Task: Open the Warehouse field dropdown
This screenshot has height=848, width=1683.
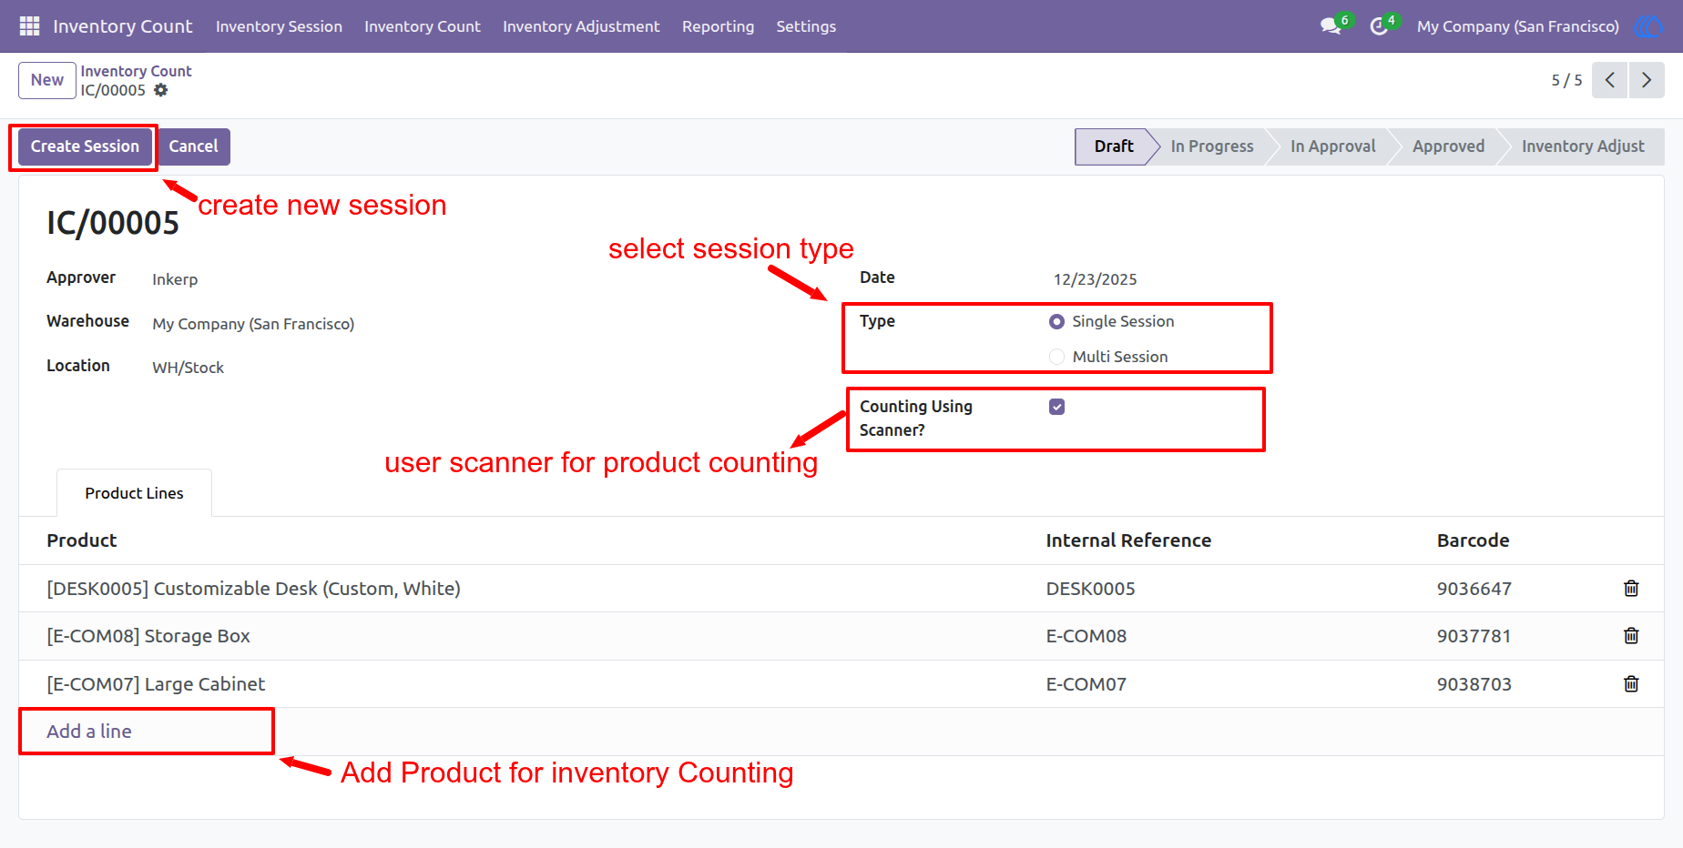Action: click(253, 324)
